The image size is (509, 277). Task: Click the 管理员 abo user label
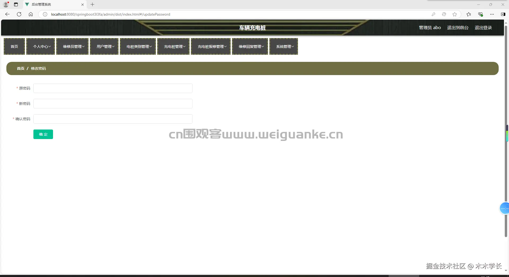[430, 27]
